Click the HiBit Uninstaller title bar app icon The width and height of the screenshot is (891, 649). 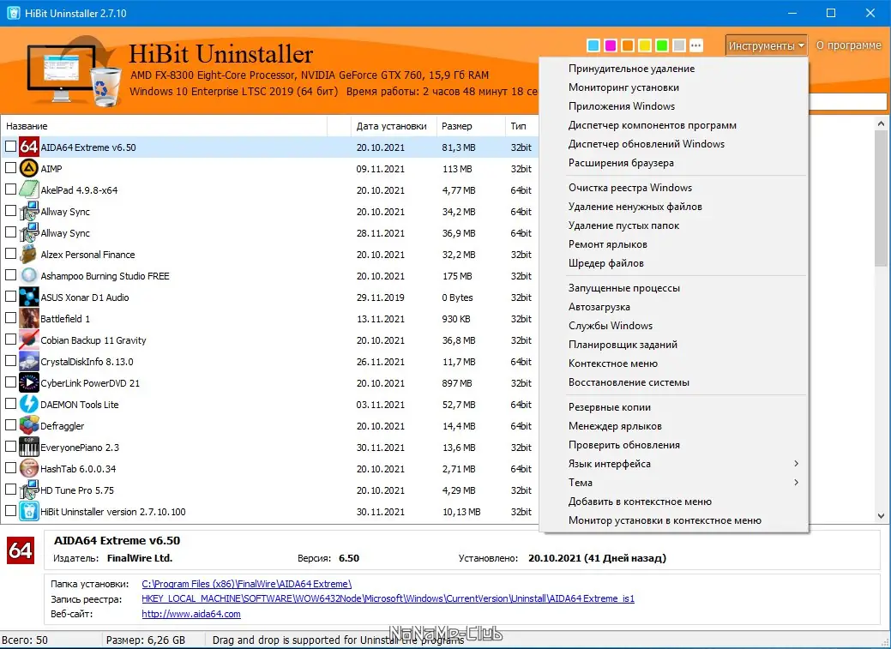13,13
